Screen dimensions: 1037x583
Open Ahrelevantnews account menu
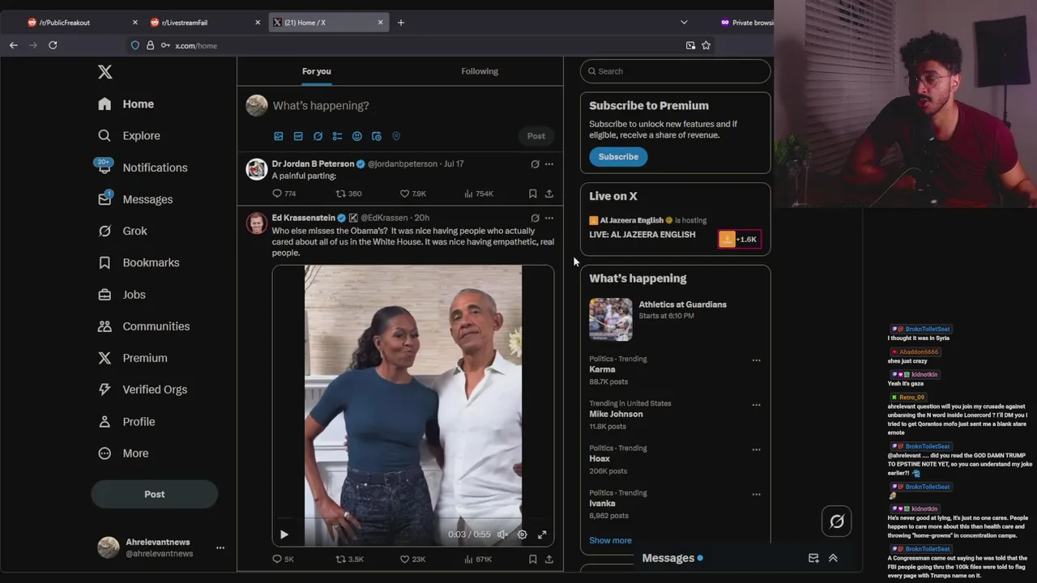pyautogui.click(x=160, y=547)
